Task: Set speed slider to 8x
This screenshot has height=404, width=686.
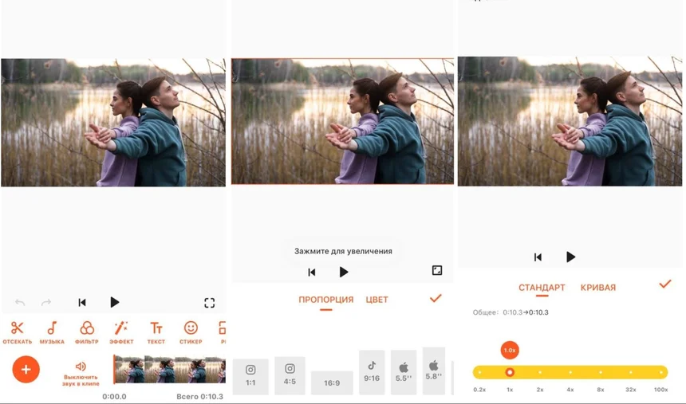Action: pyautogui.click(x=600, y=372)
